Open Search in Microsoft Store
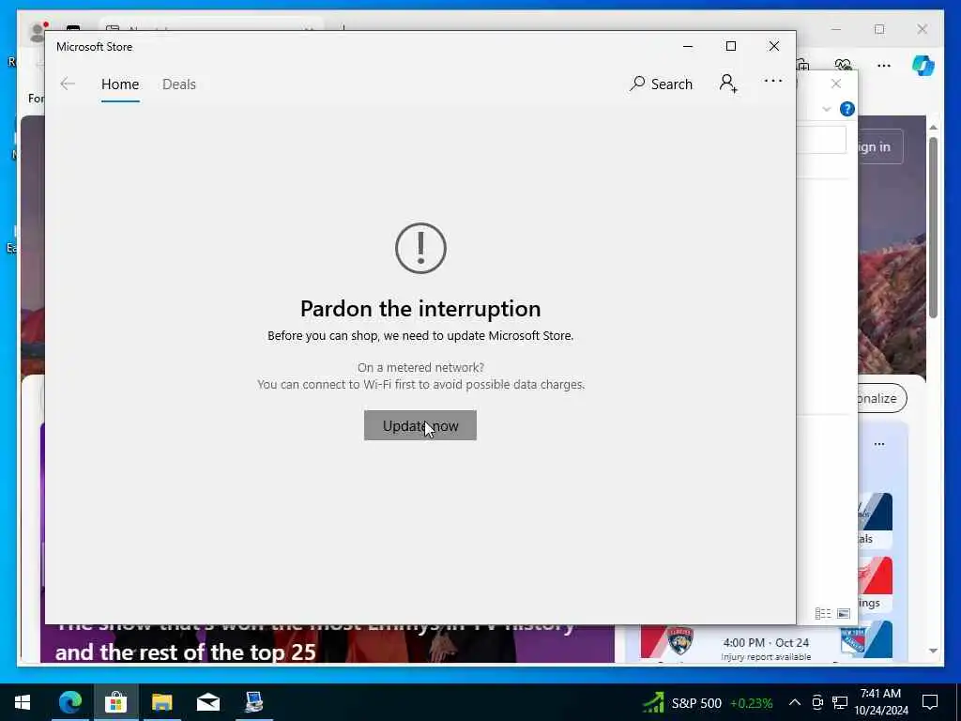 [x=662, y=84]
